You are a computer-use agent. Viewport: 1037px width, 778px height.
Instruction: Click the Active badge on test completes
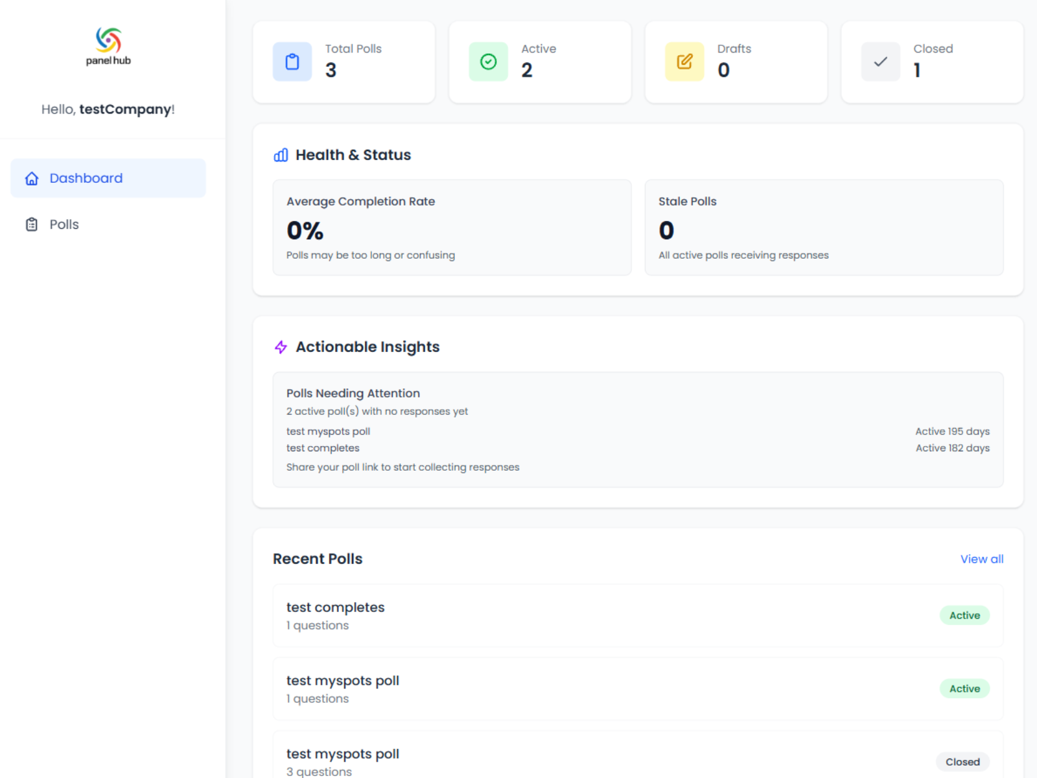pyautogui.click(x=964, y=615)
